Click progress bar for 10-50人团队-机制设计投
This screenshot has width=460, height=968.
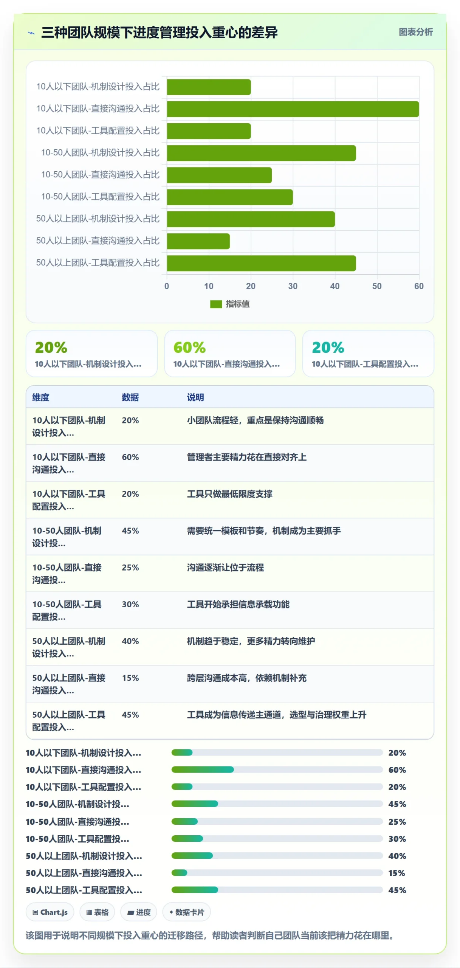[277, 804]
